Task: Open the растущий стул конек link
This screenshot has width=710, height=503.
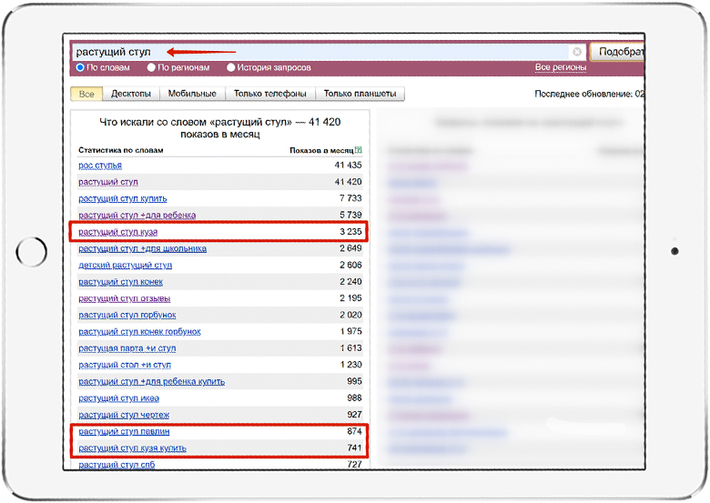Action: click(x=120, y=282)
